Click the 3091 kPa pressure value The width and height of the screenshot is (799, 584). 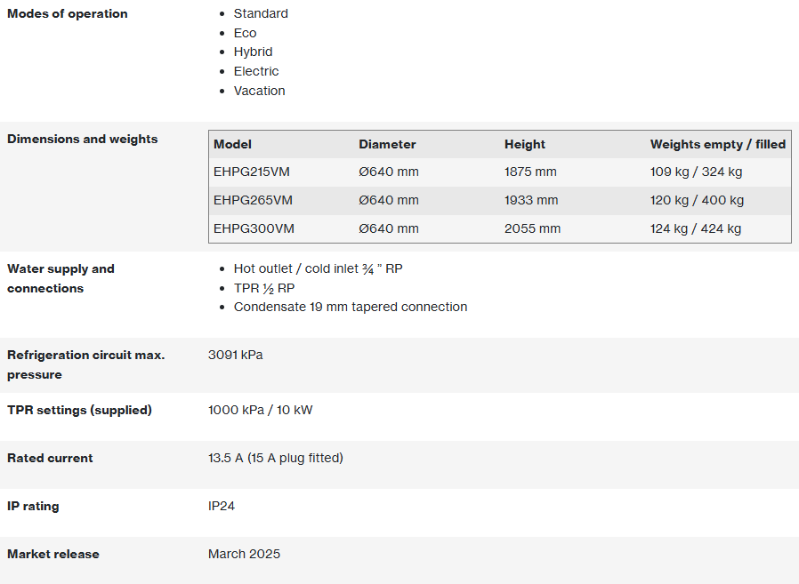[236, 355]
